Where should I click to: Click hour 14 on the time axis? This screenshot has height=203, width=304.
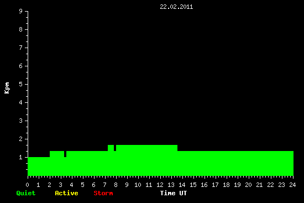(182, 185)
